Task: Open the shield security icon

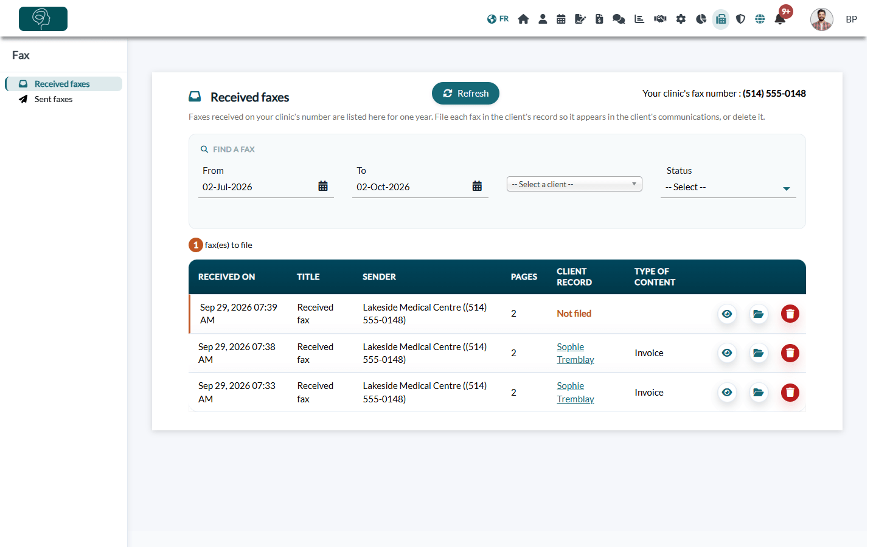Action: [x=740, y=19]
